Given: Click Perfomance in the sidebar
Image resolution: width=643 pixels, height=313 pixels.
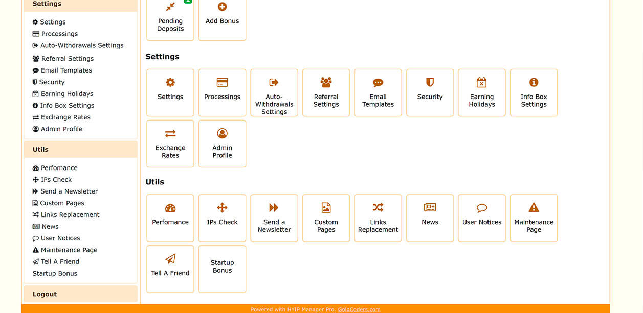Looking at the screenshot, I should 55,168.
